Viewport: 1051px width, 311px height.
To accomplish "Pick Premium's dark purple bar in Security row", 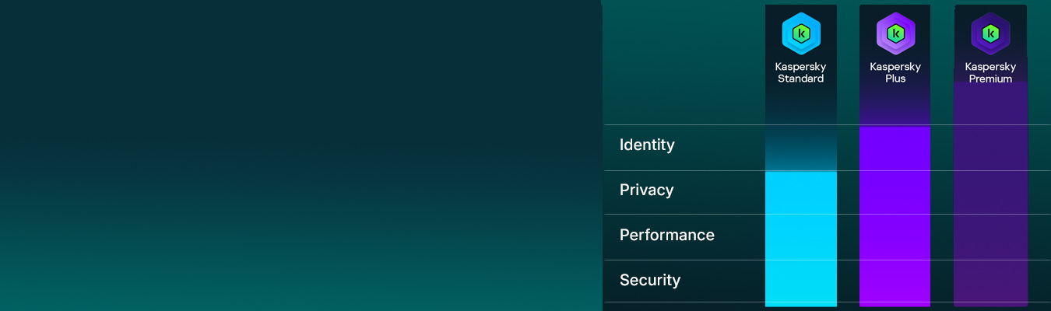I will [990, 281].
